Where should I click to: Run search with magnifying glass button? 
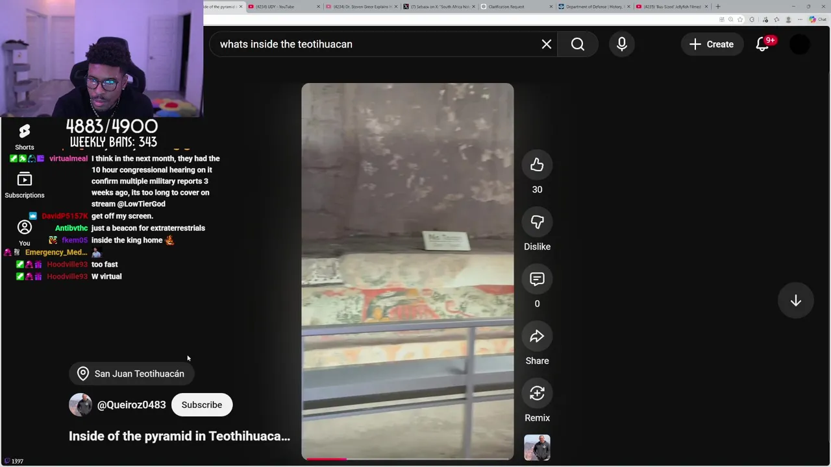578,44
